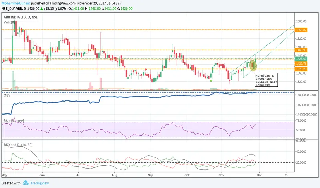Click the O:1411.00 open value
This screenshot has width=320, height=188.
pos(76,9)
